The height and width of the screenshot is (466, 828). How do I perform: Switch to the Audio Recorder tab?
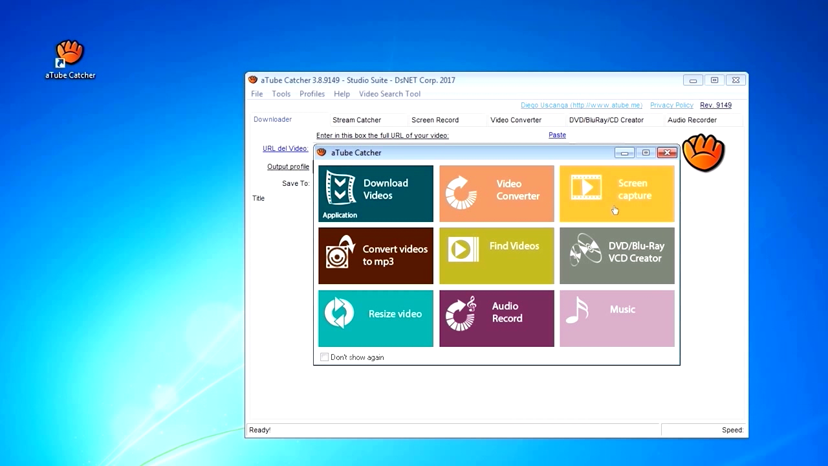692,120
